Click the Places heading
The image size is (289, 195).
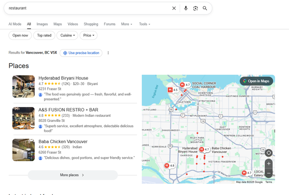click(x=19, y=66)
